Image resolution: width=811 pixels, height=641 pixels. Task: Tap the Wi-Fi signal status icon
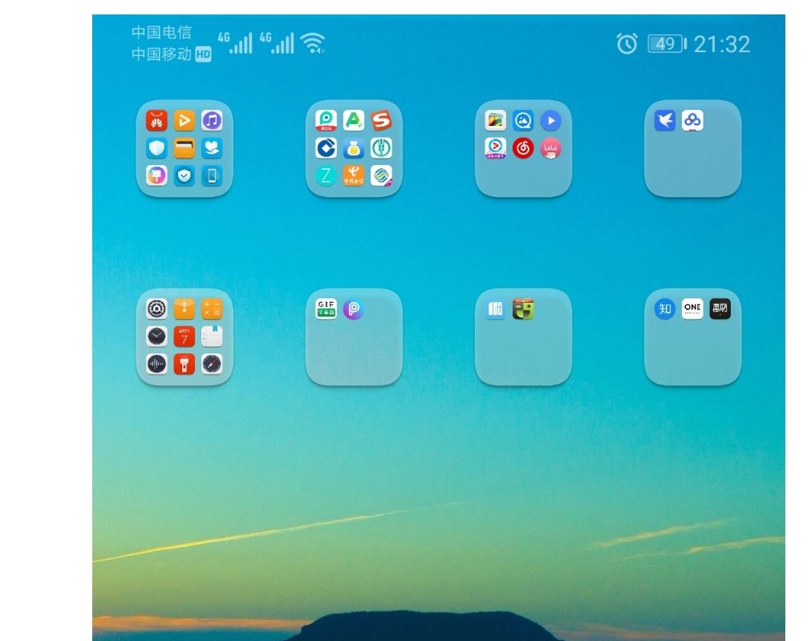click(x=313, y=43)
